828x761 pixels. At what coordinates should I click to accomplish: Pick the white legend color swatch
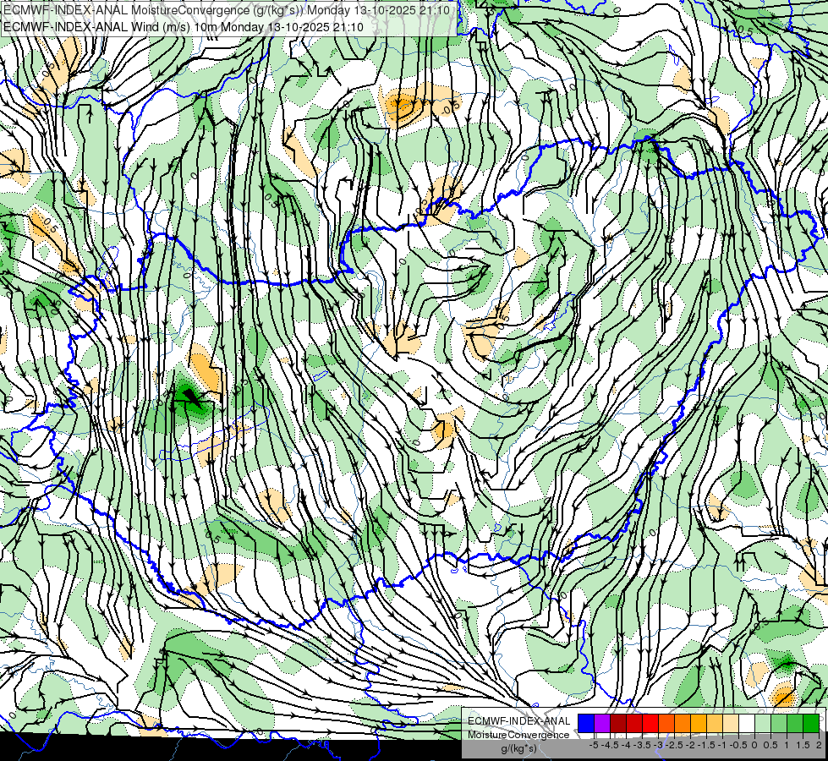point(747,723)
